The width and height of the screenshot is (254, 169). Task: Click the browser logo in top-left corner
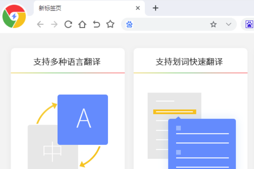point(14,16)
